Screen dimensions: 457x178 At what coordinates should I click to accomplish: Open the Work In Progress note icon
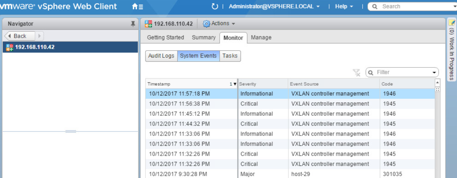coord(452,23)
